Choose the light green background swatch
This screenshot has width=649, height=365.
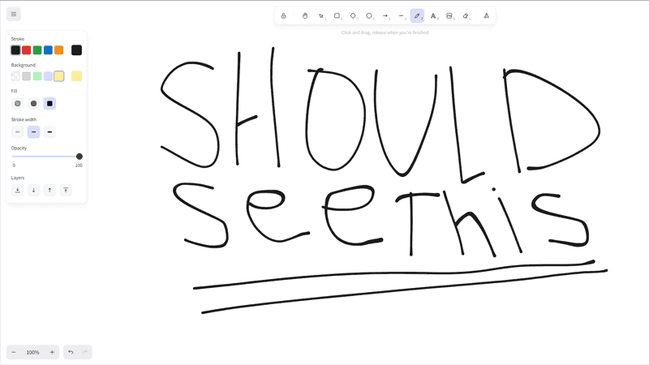[37, 76]
